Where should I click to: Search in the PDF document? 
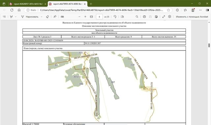(137, 17)
